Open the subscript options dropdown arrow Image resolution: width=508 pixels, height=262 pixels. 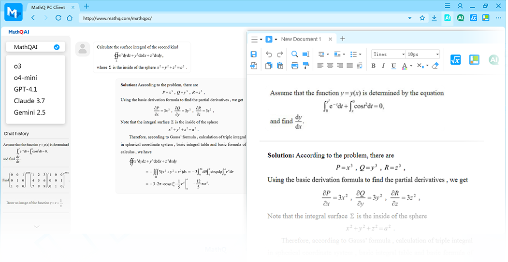tap(427, 66)
